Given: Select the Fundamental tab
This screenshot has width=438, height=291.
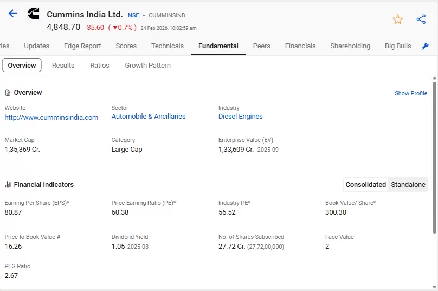Looking at the screenshot, I should click(x=218, y=46).
